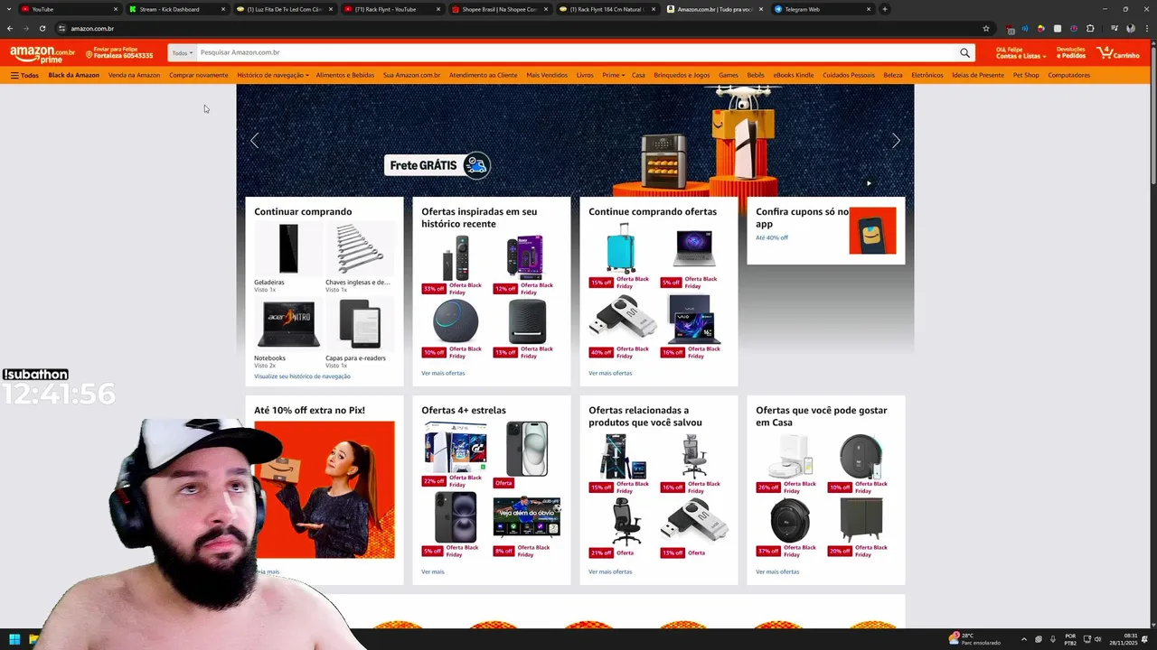This screenshot has height=650, width=1157.
Task: Close the Telegram Web tab
Action: pos(869,9)
